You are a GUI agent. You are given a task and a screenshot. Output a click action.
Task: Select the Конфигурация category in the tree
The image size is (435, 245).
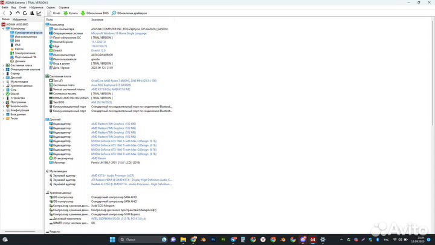pyautogui.click(x=20, y=110)
